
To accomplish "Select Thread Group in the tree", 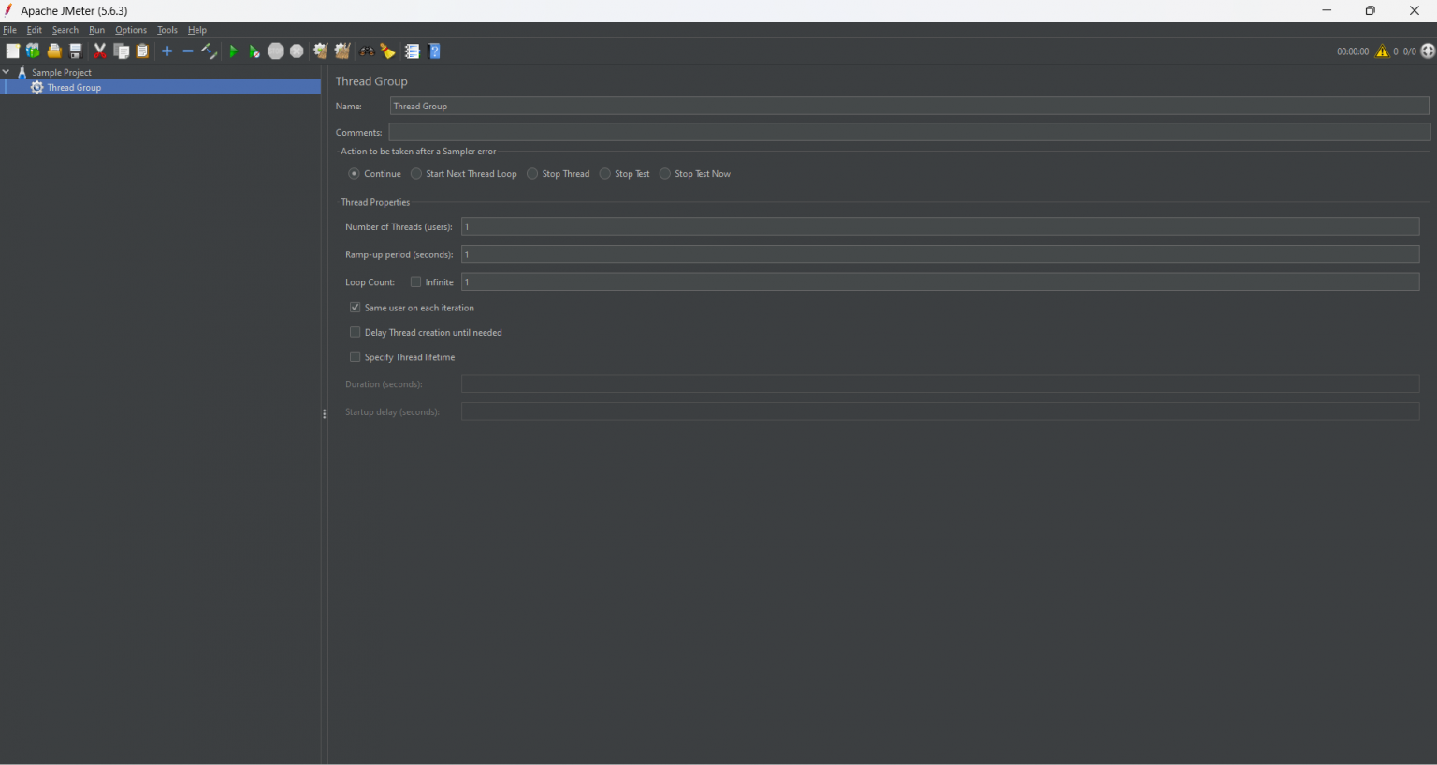I will [x=75, y=87].
